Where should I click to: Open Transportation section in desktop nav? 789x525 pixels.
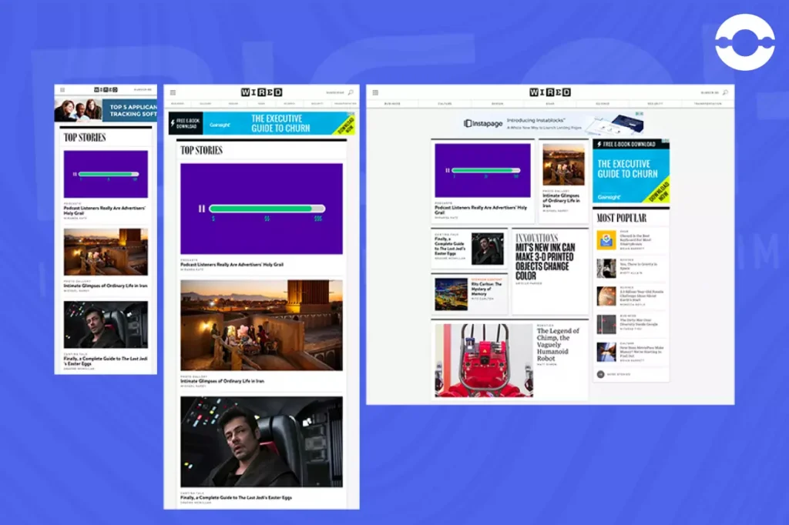pyautogui.click(x=707, y=104)
